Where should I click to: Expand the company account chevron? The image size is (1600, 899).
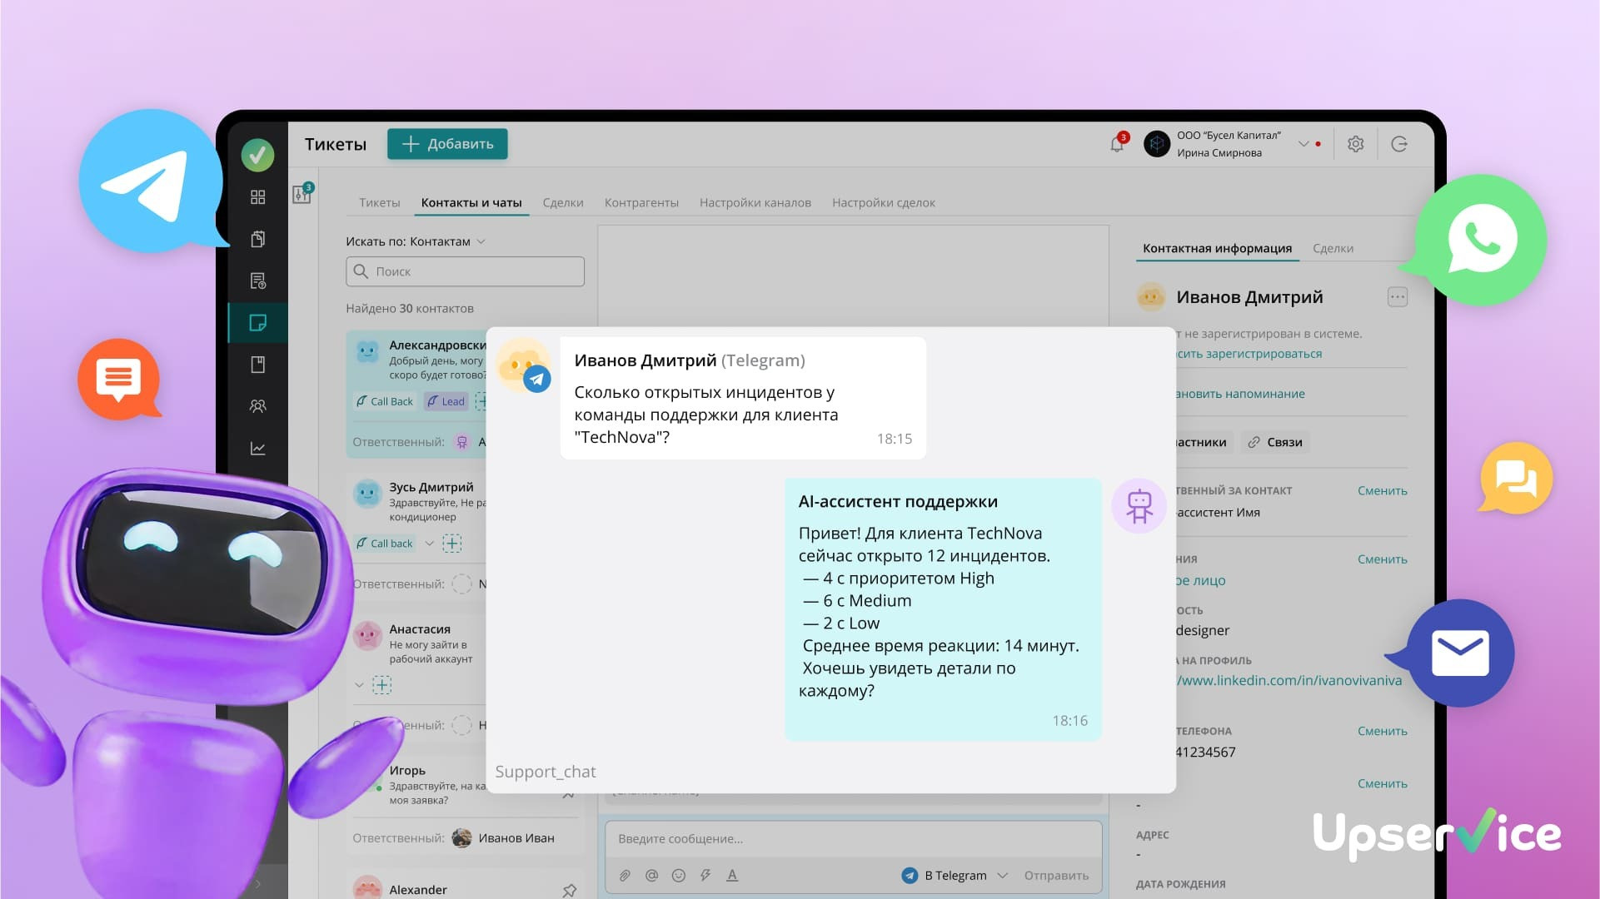1303,144
